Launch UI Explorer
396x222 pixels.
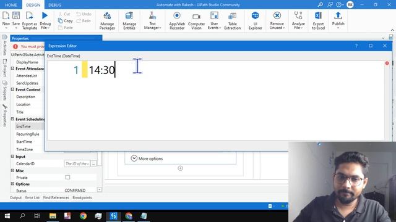click(256, 21)
